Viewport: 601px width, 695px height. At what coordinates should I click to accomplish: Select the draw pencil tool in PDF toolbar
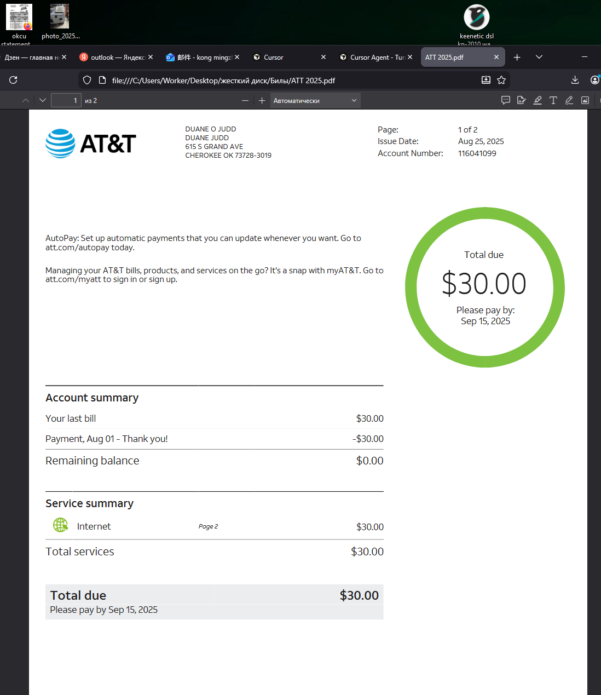(569, 100)
